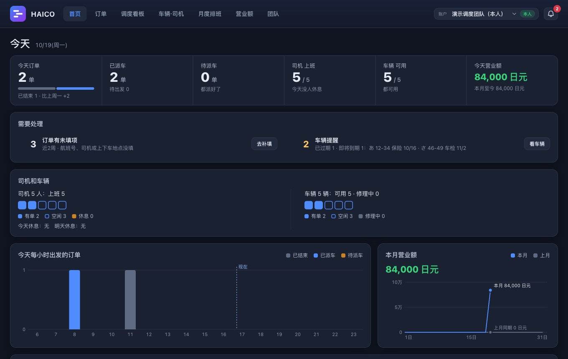Image resolution: width=568 pixels, height=359 pixels.
Task: Click the 已派车 summary card
Action: point(147,81)
